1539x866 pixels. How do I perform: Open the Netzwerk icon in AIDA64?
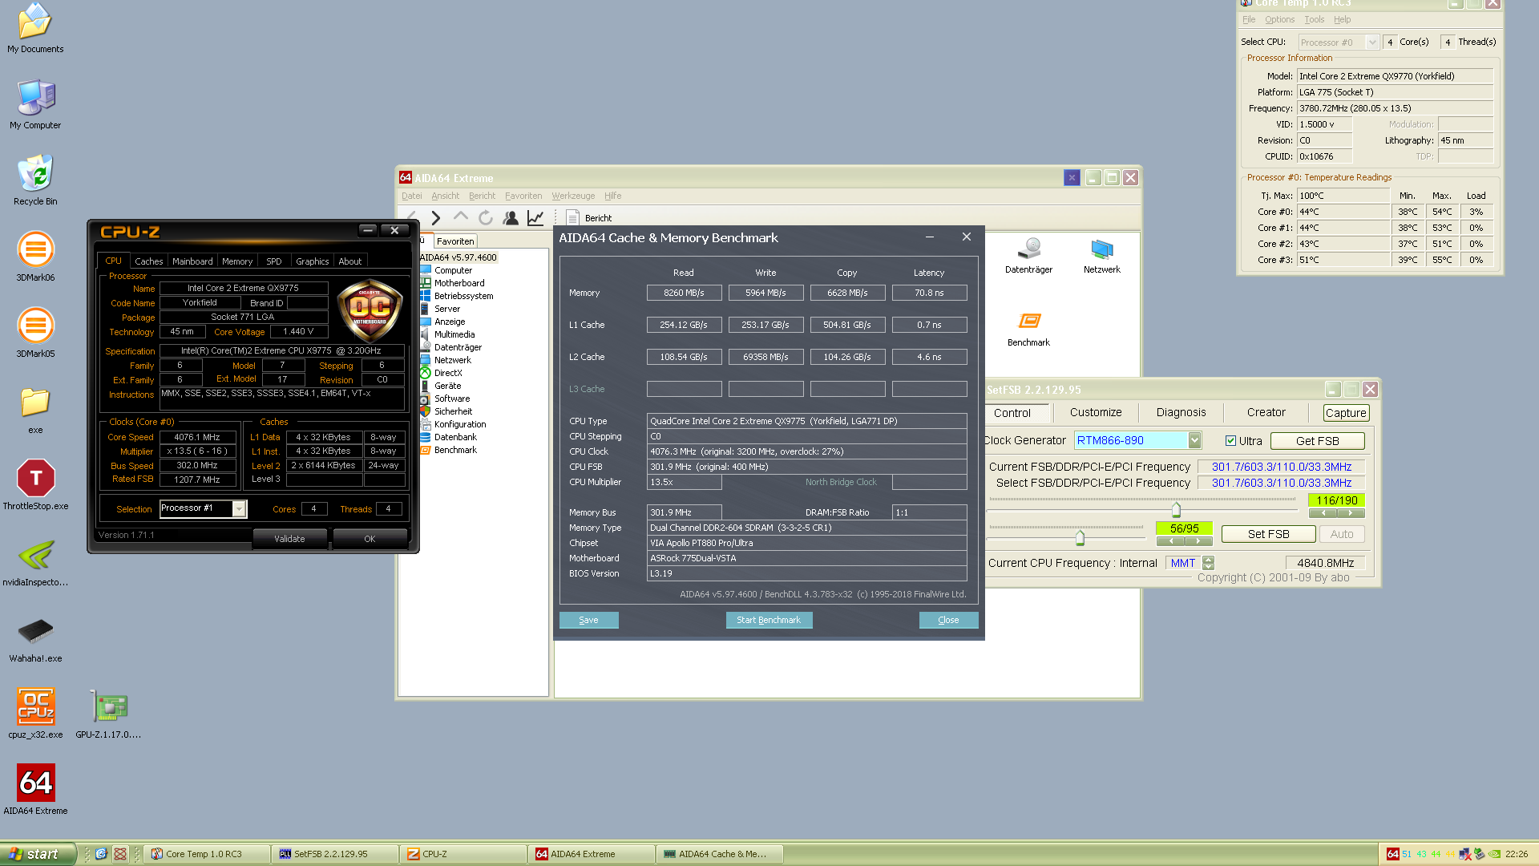(1101, 250)
